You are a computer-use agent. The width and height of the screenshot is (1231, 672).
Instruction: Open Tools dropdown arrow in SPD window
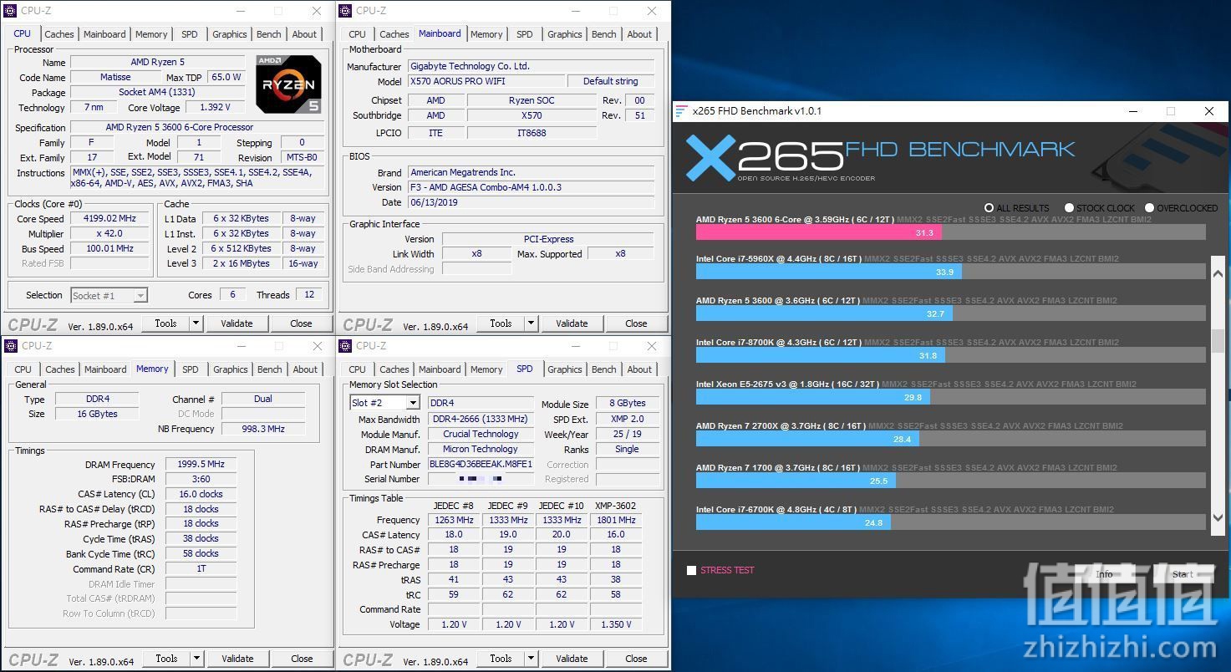(531, 659)
